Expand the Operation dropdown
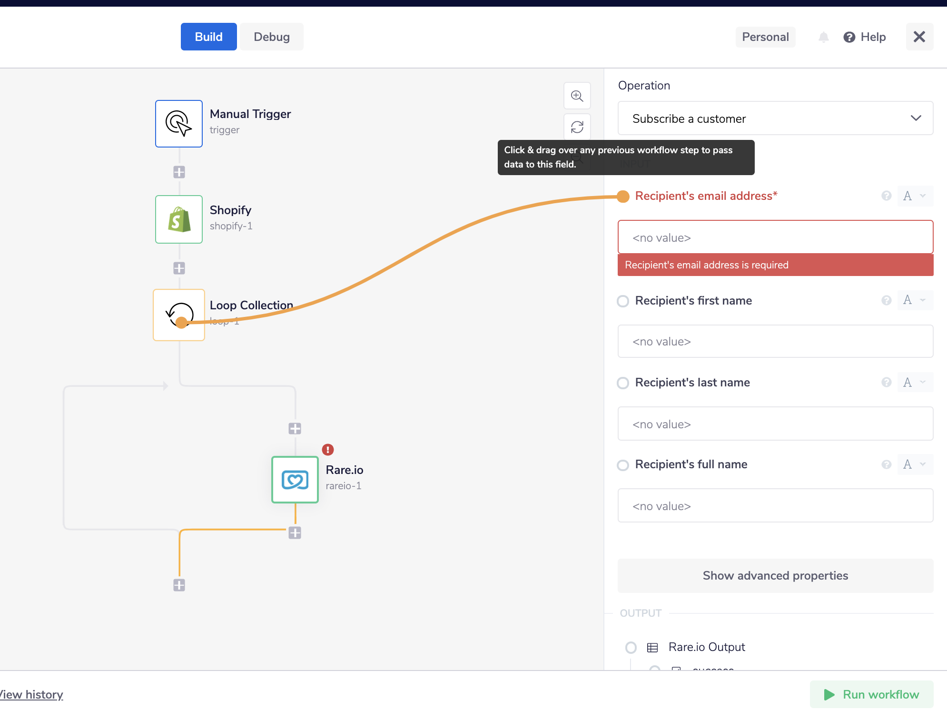This screenshot has width=947, height=710. click(x=775, y=118)
